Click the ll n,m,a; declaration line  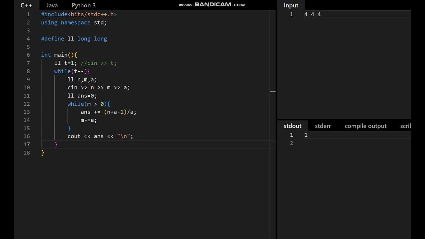click(82, 80)
